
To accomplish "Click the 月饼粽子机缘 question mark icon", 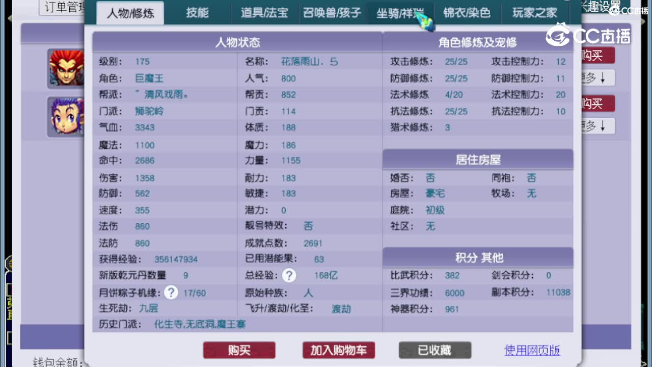I will pyautogui.click(x=170, y=293).
